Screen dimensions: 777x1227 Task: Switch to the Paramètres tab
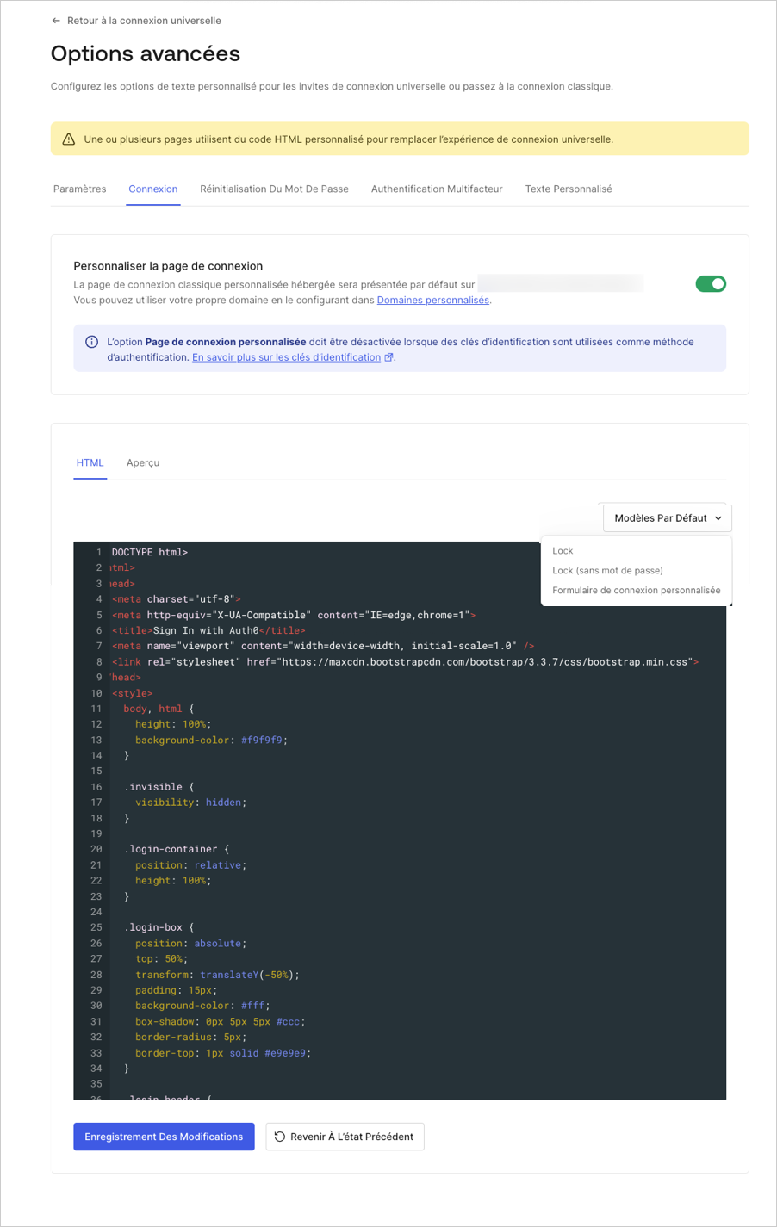80,189
